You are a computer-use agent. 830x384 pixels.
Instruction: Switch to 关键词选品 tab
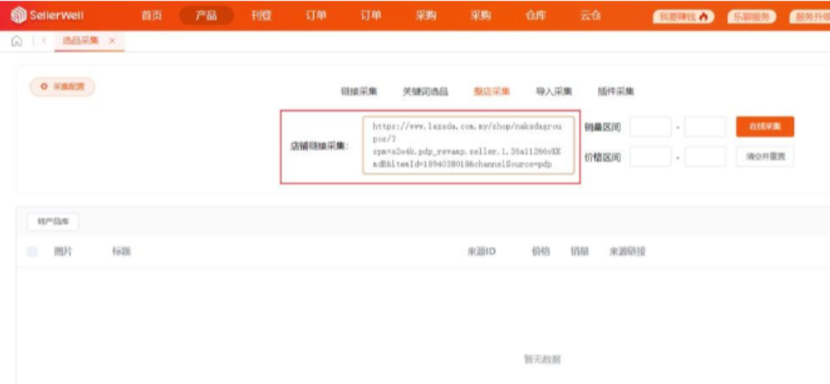coord(425,91)
